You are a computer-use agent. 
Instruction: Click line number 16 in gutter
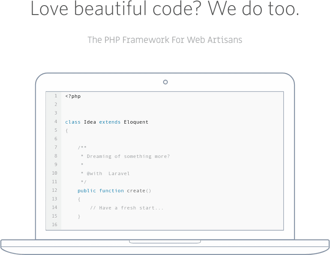point(54,225)
